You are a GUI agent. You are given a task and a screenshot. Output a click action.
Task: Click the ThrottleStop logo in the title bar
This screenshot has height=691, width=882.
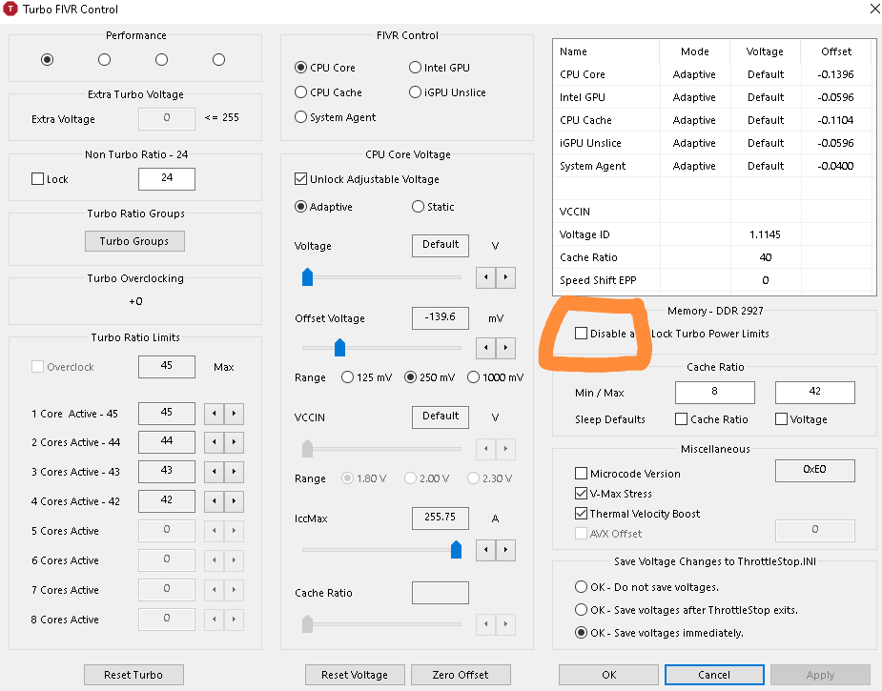tap(10, 9)
